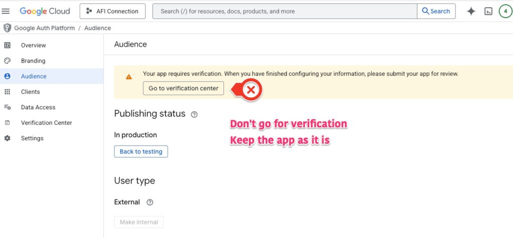513x238 pixels.
Task: Open External user type help icon
Action: pyautogui.click(x=149, y=202)
